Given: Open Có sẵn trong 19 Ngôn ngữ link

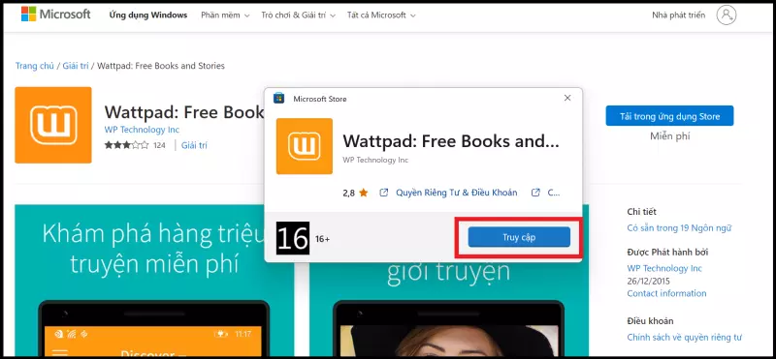Looking at the screenshot, I should coord(679,228).
